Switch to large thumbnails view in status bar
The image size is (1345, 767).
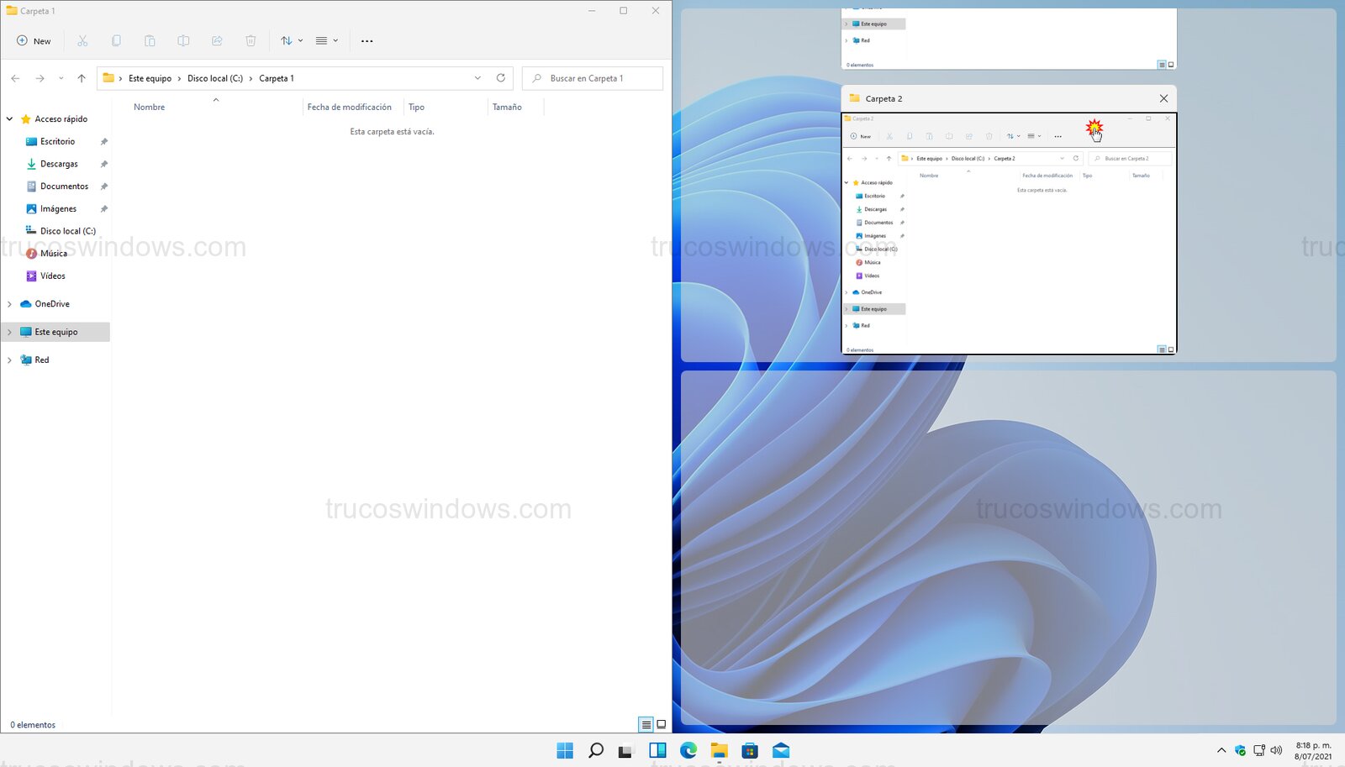pos(662,724)
